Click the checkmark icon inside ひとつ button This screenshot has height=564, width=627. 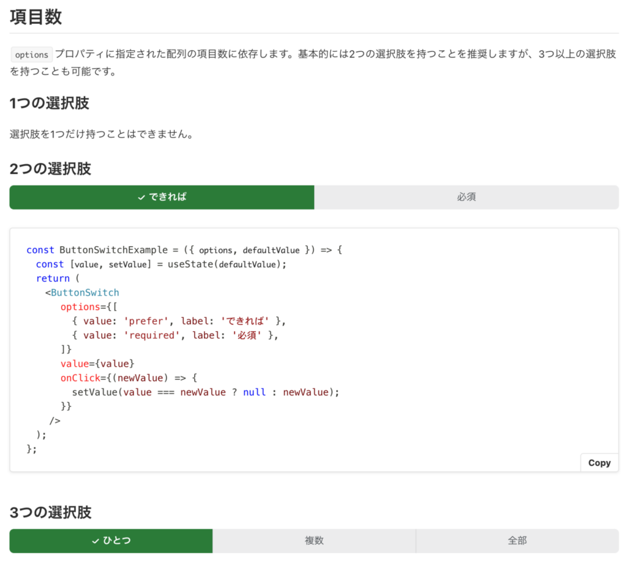point(95,541)
